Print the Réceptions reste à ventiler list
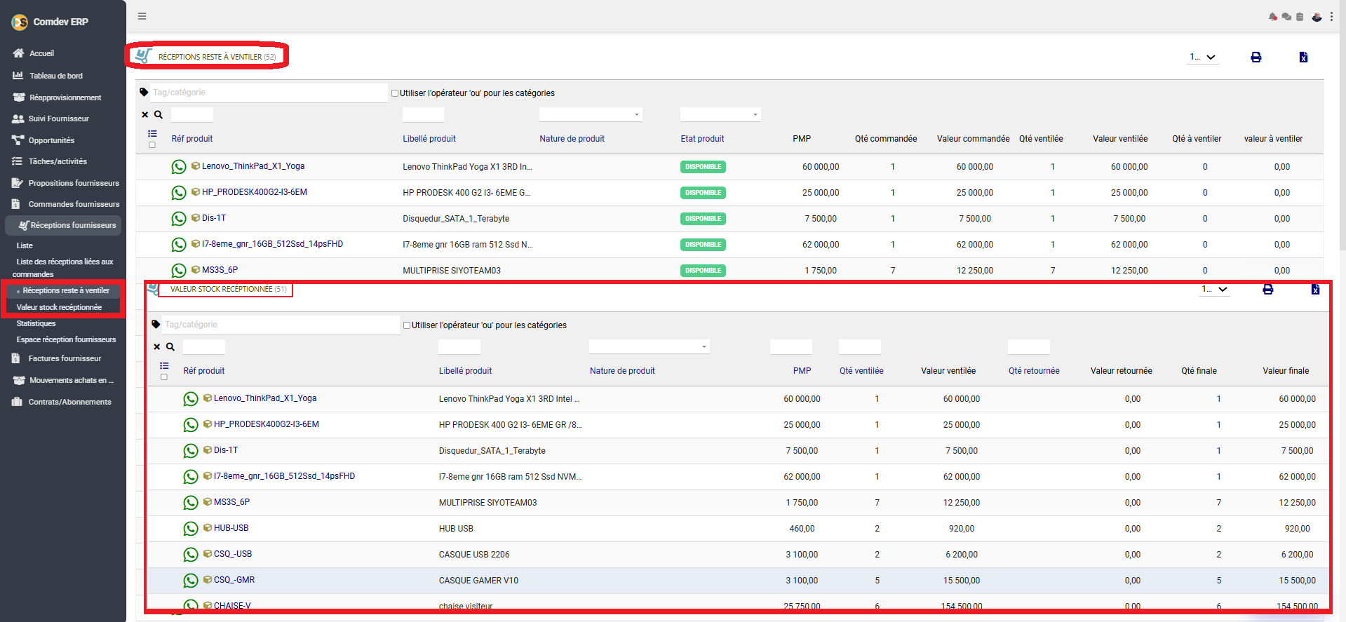The image size is (1346, 622). tap(1256, 57)
